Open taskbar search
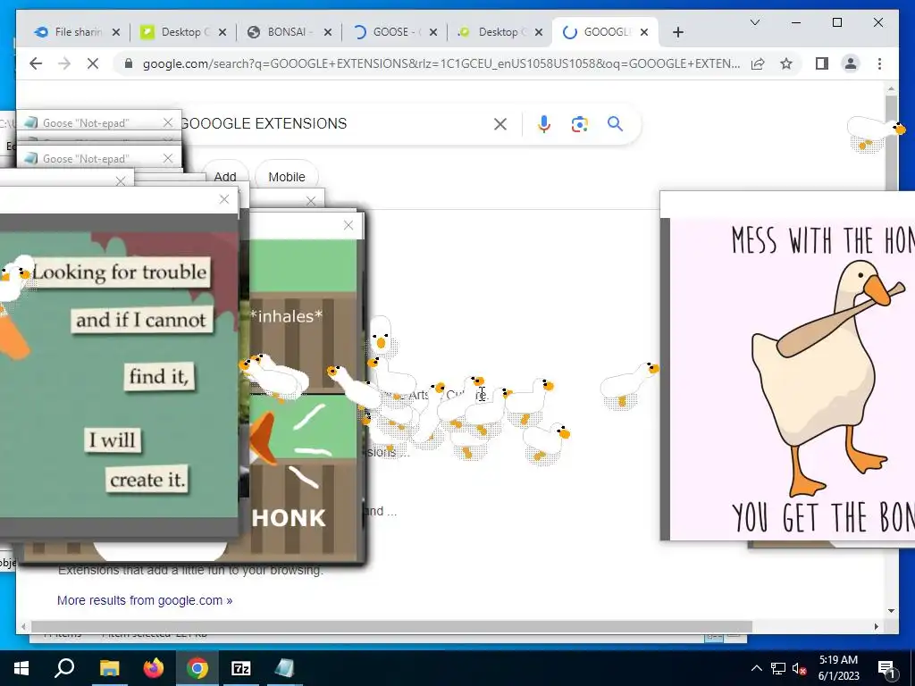915x686 pixels. tap(64, 668)
